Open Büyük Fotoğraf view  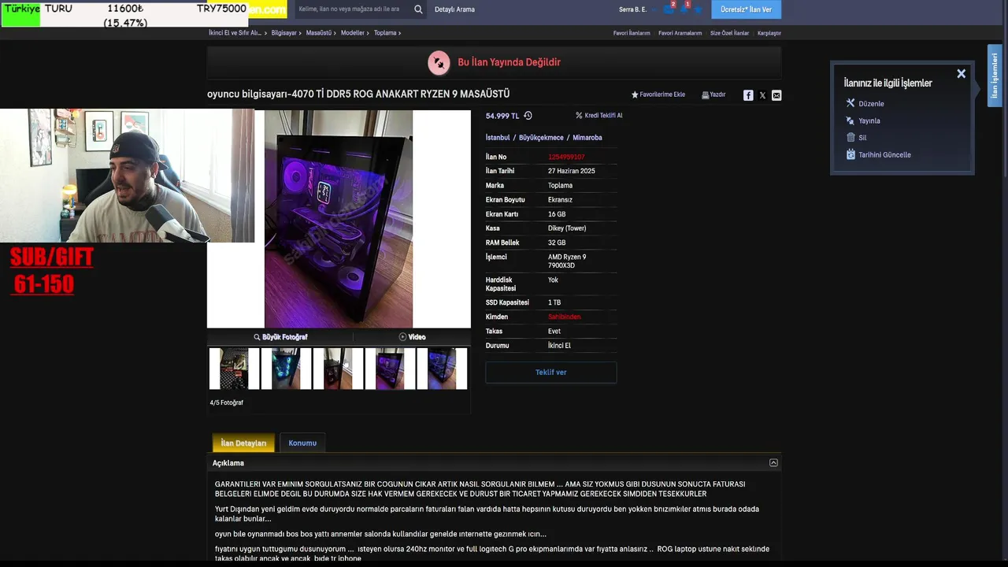tap(280, 337)
